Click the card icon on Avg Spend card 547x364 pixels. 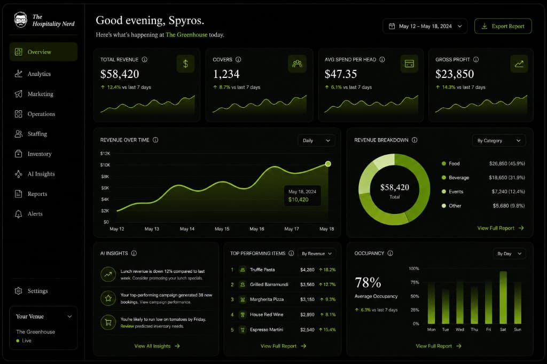coord(409,64)
